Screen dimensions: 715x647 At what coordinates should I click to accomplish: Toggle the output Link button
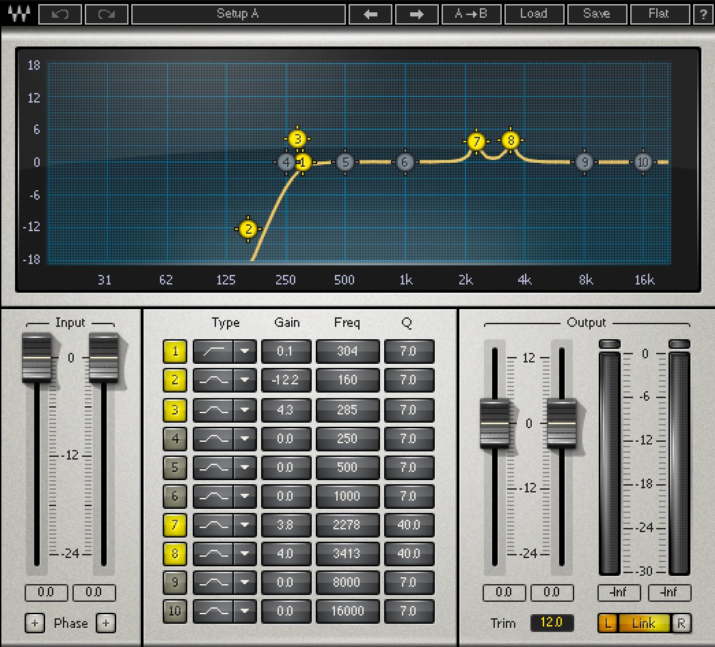[x=644, y=623]
